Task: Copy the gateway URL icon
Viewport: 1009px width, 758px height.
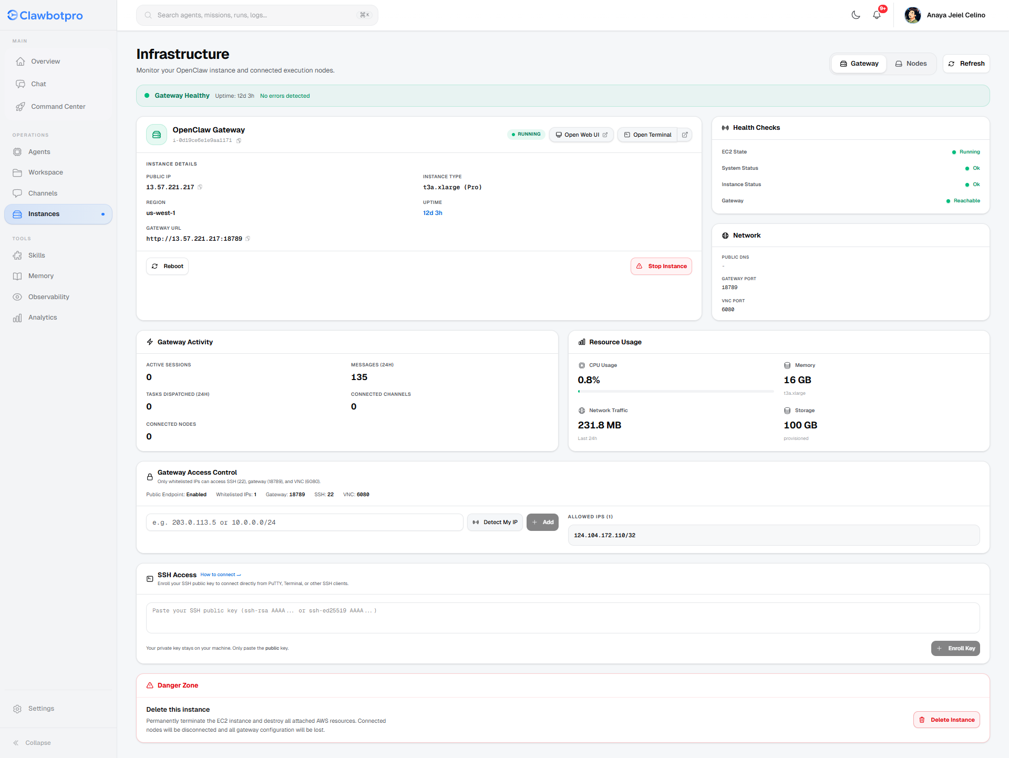Action: coord(248,239)
